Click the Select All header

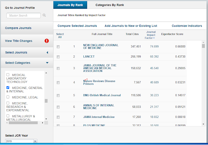(x=60, y=36)
